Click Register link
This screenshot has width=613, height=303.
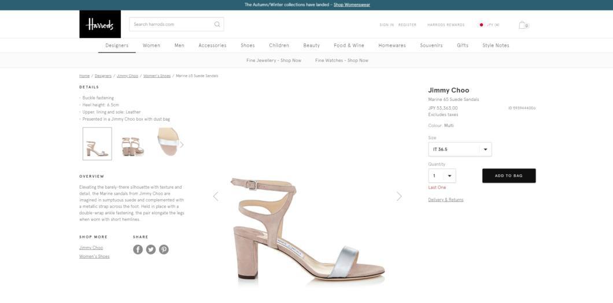click(x=407, y=25)
